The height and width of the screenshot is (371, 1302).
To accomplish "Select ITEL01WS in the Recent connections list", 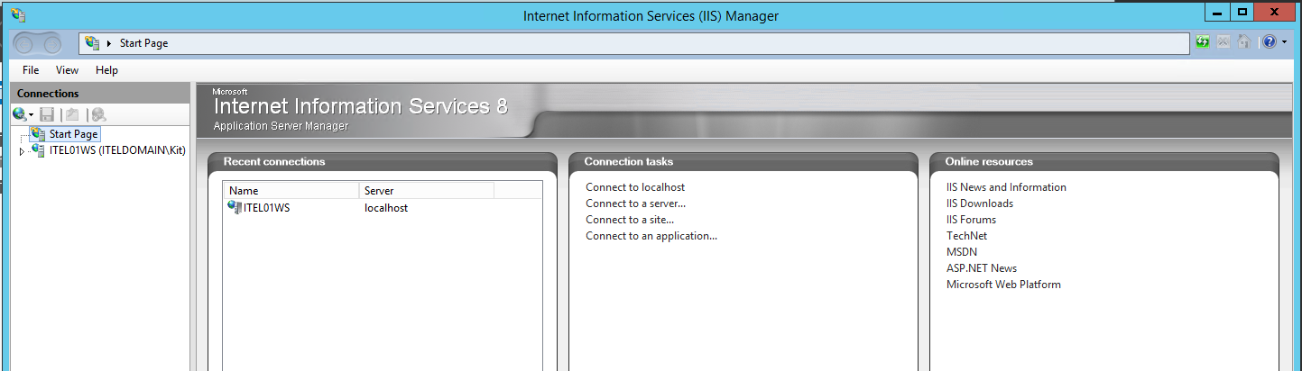I will coord(266,208).
